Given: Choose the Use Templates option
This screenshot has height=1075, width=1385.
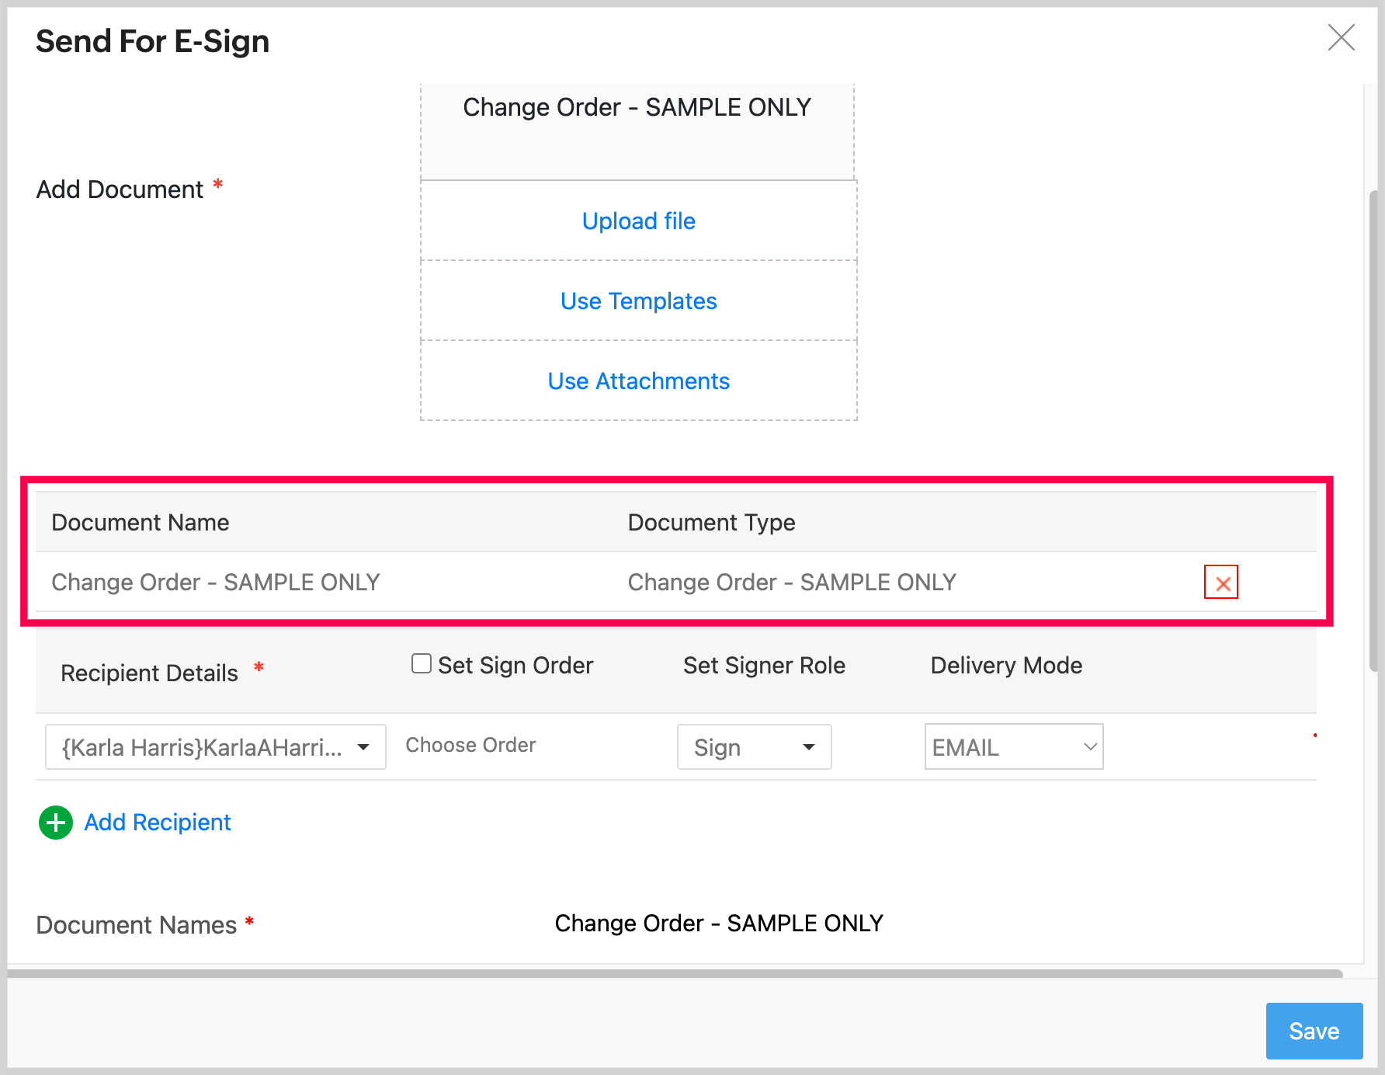Looking at the screenshot, I should (x=638, y=301).
